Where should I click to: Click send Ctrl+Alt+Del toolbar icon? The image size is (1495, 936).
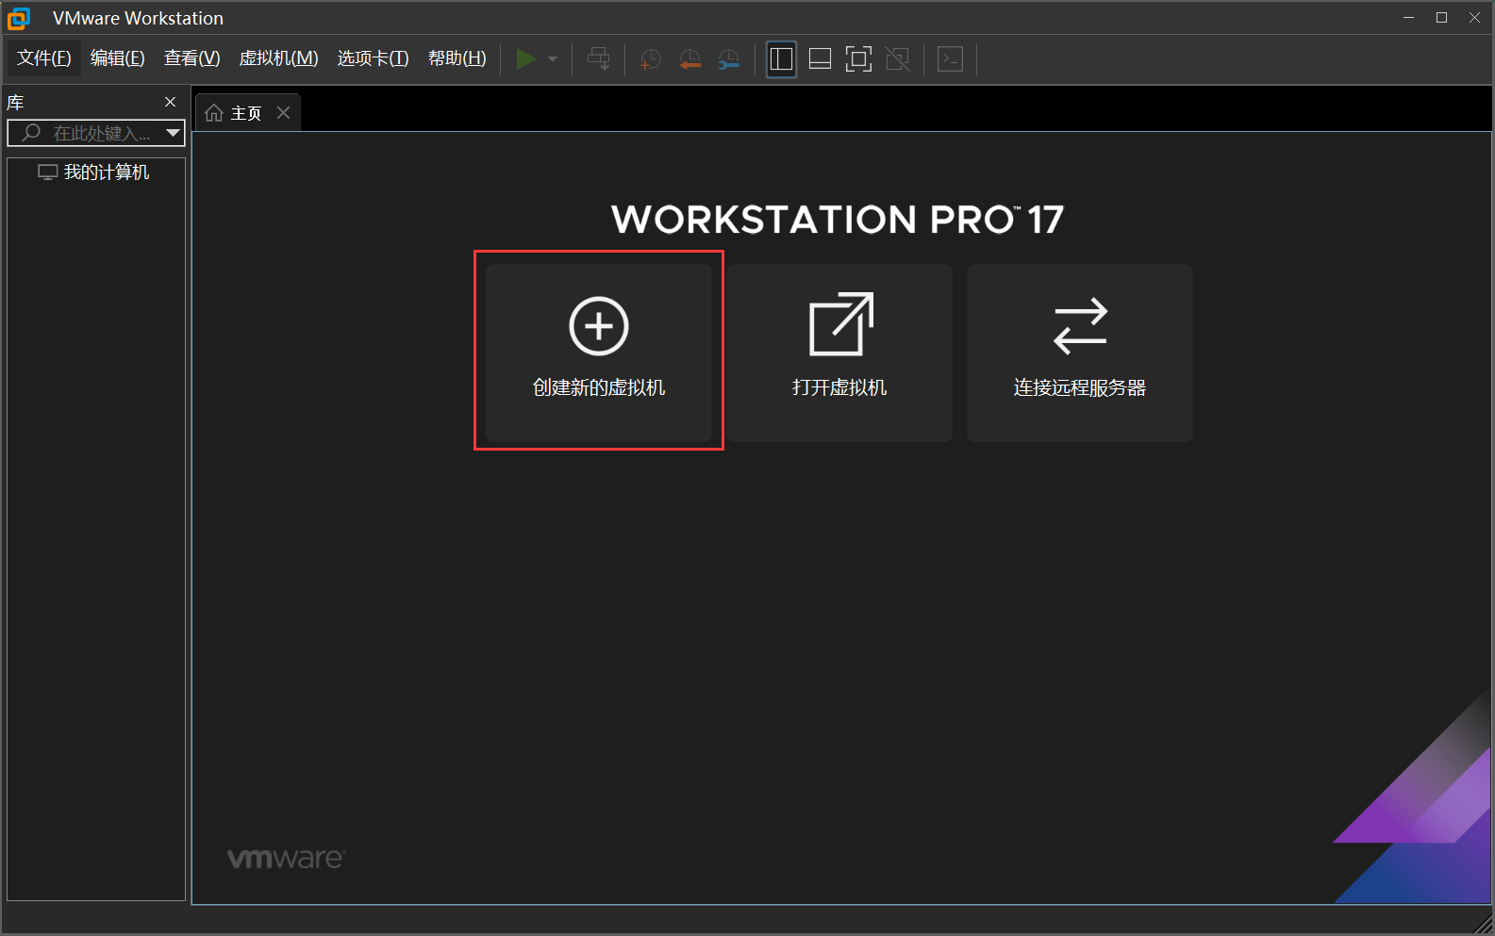pos(598,59)
